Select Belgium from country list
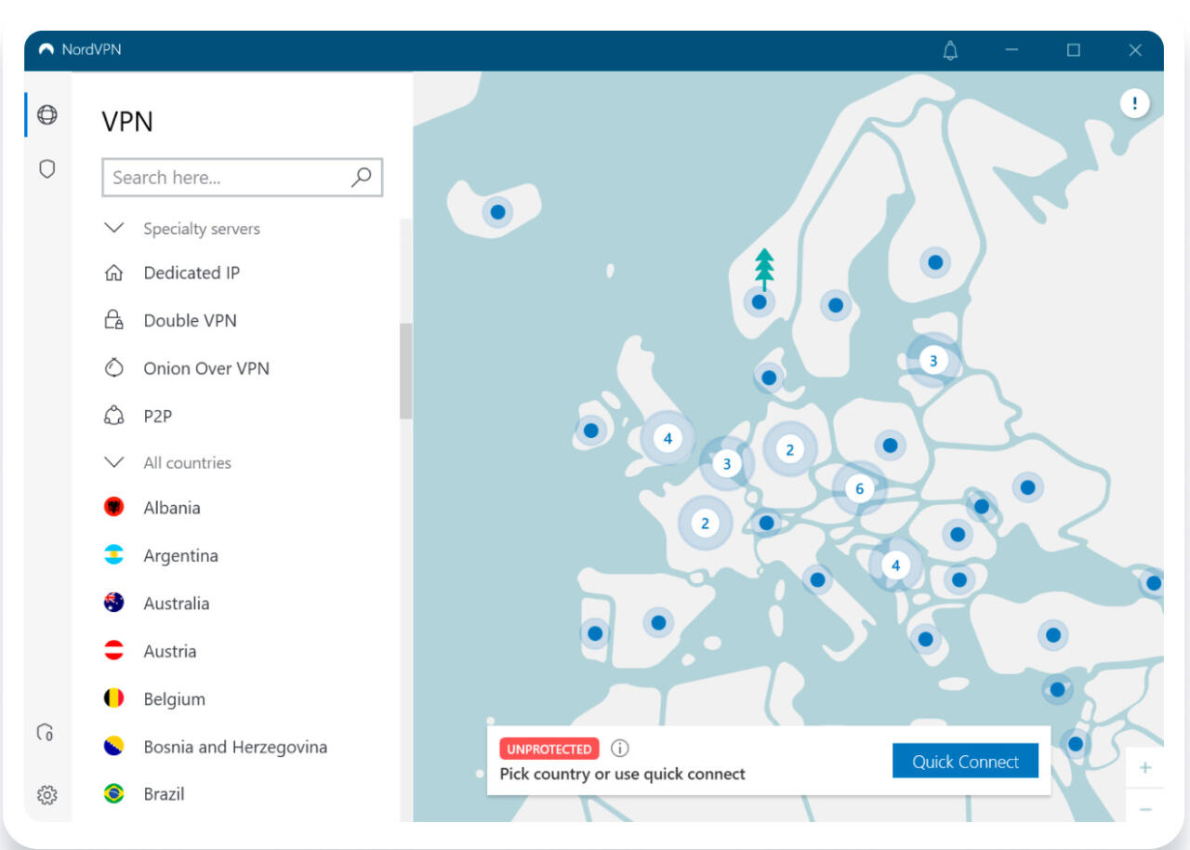The height and width of the screenshot is (850, 1190). click(x=174, y=698)
